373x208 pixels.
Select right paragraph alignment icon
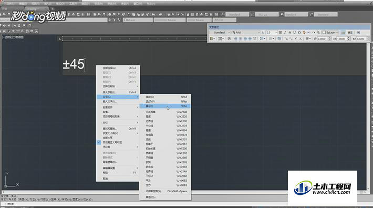click(245, 38)
